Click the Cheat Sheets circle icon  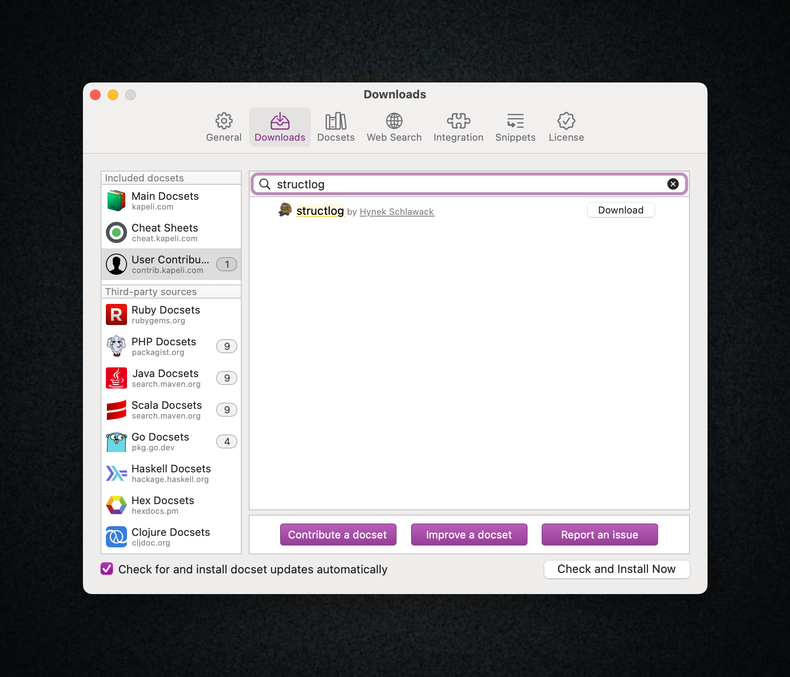tap(116, 232)
